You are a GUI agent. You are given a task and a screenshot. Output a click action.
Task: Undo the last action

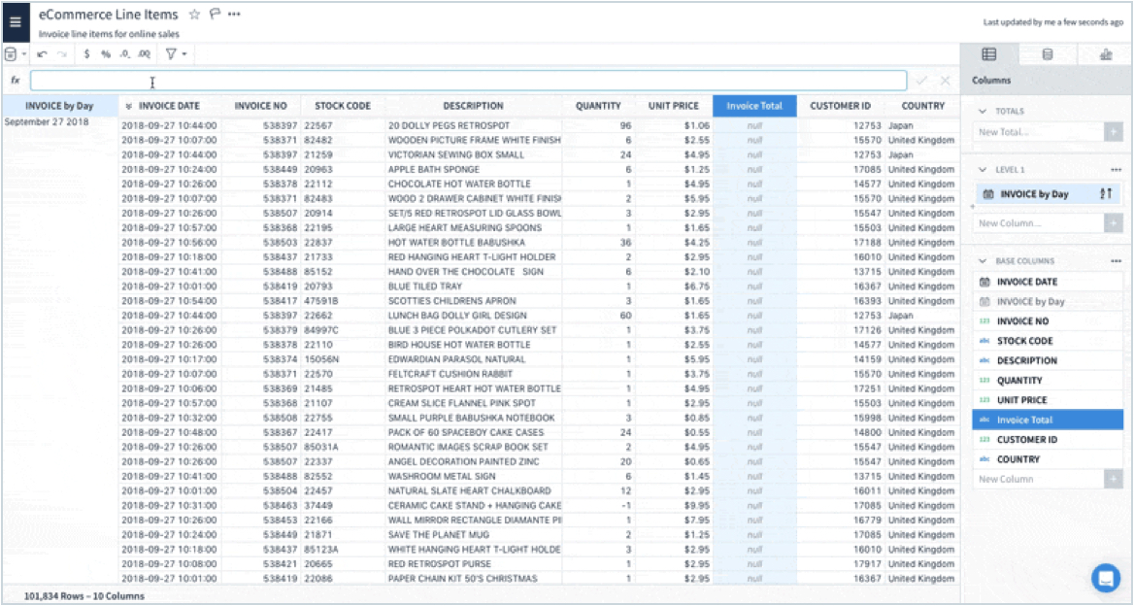click(x=42, y=54)
